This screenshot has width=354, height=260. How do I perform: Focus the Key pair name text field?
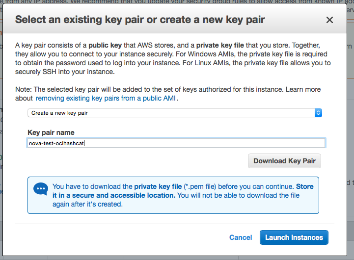pyautogui.click(x=176, y=143)
